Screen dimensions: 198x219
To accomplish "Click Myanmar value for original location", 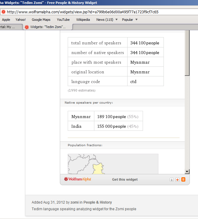I will pyautogui.click(x=140, y=72).
